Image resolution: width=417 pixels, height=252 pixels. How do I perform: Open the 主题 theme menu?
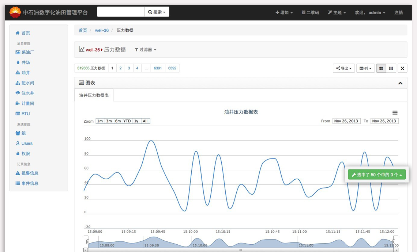[337, 12]
